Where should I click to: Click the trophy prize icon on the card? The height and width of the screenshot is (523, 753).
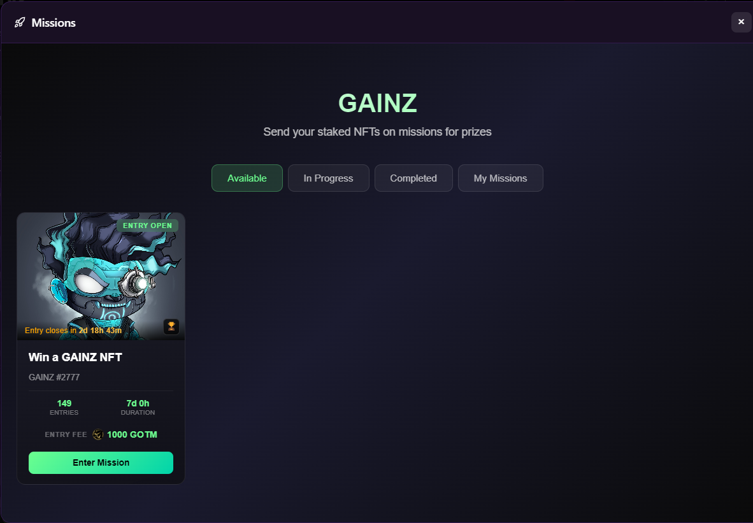pyautogui.click(x=171, y=327)
